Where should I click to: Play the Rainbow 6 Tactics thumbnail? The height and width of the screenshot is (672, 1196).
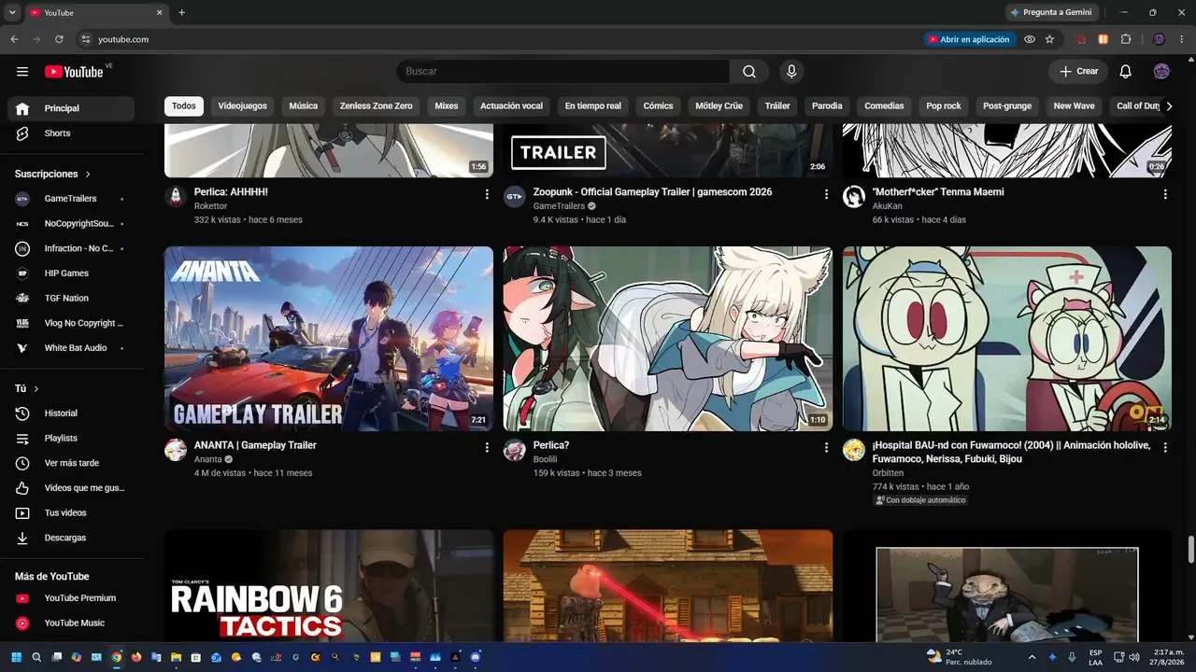click(329, 586)
